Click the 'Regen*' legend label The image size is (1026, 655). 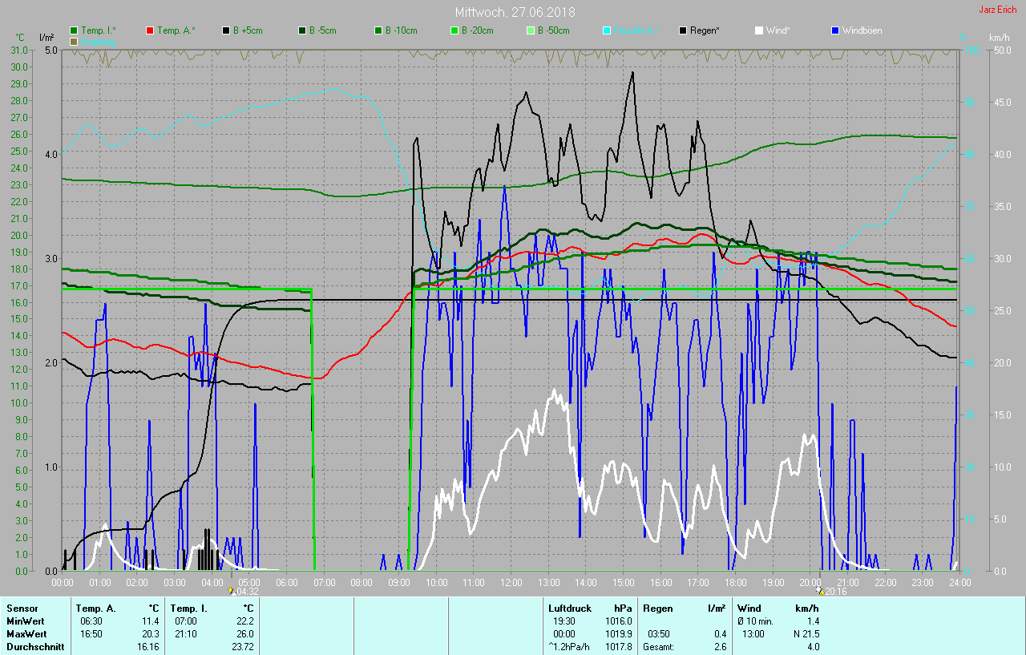[705, 30]
